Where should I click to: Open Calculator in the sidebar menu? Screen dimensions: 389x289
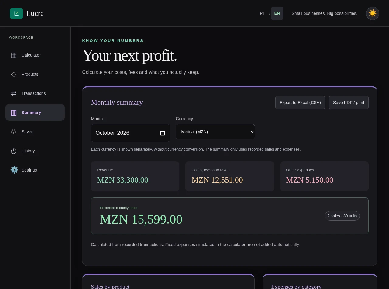click(x=35, y=55)
